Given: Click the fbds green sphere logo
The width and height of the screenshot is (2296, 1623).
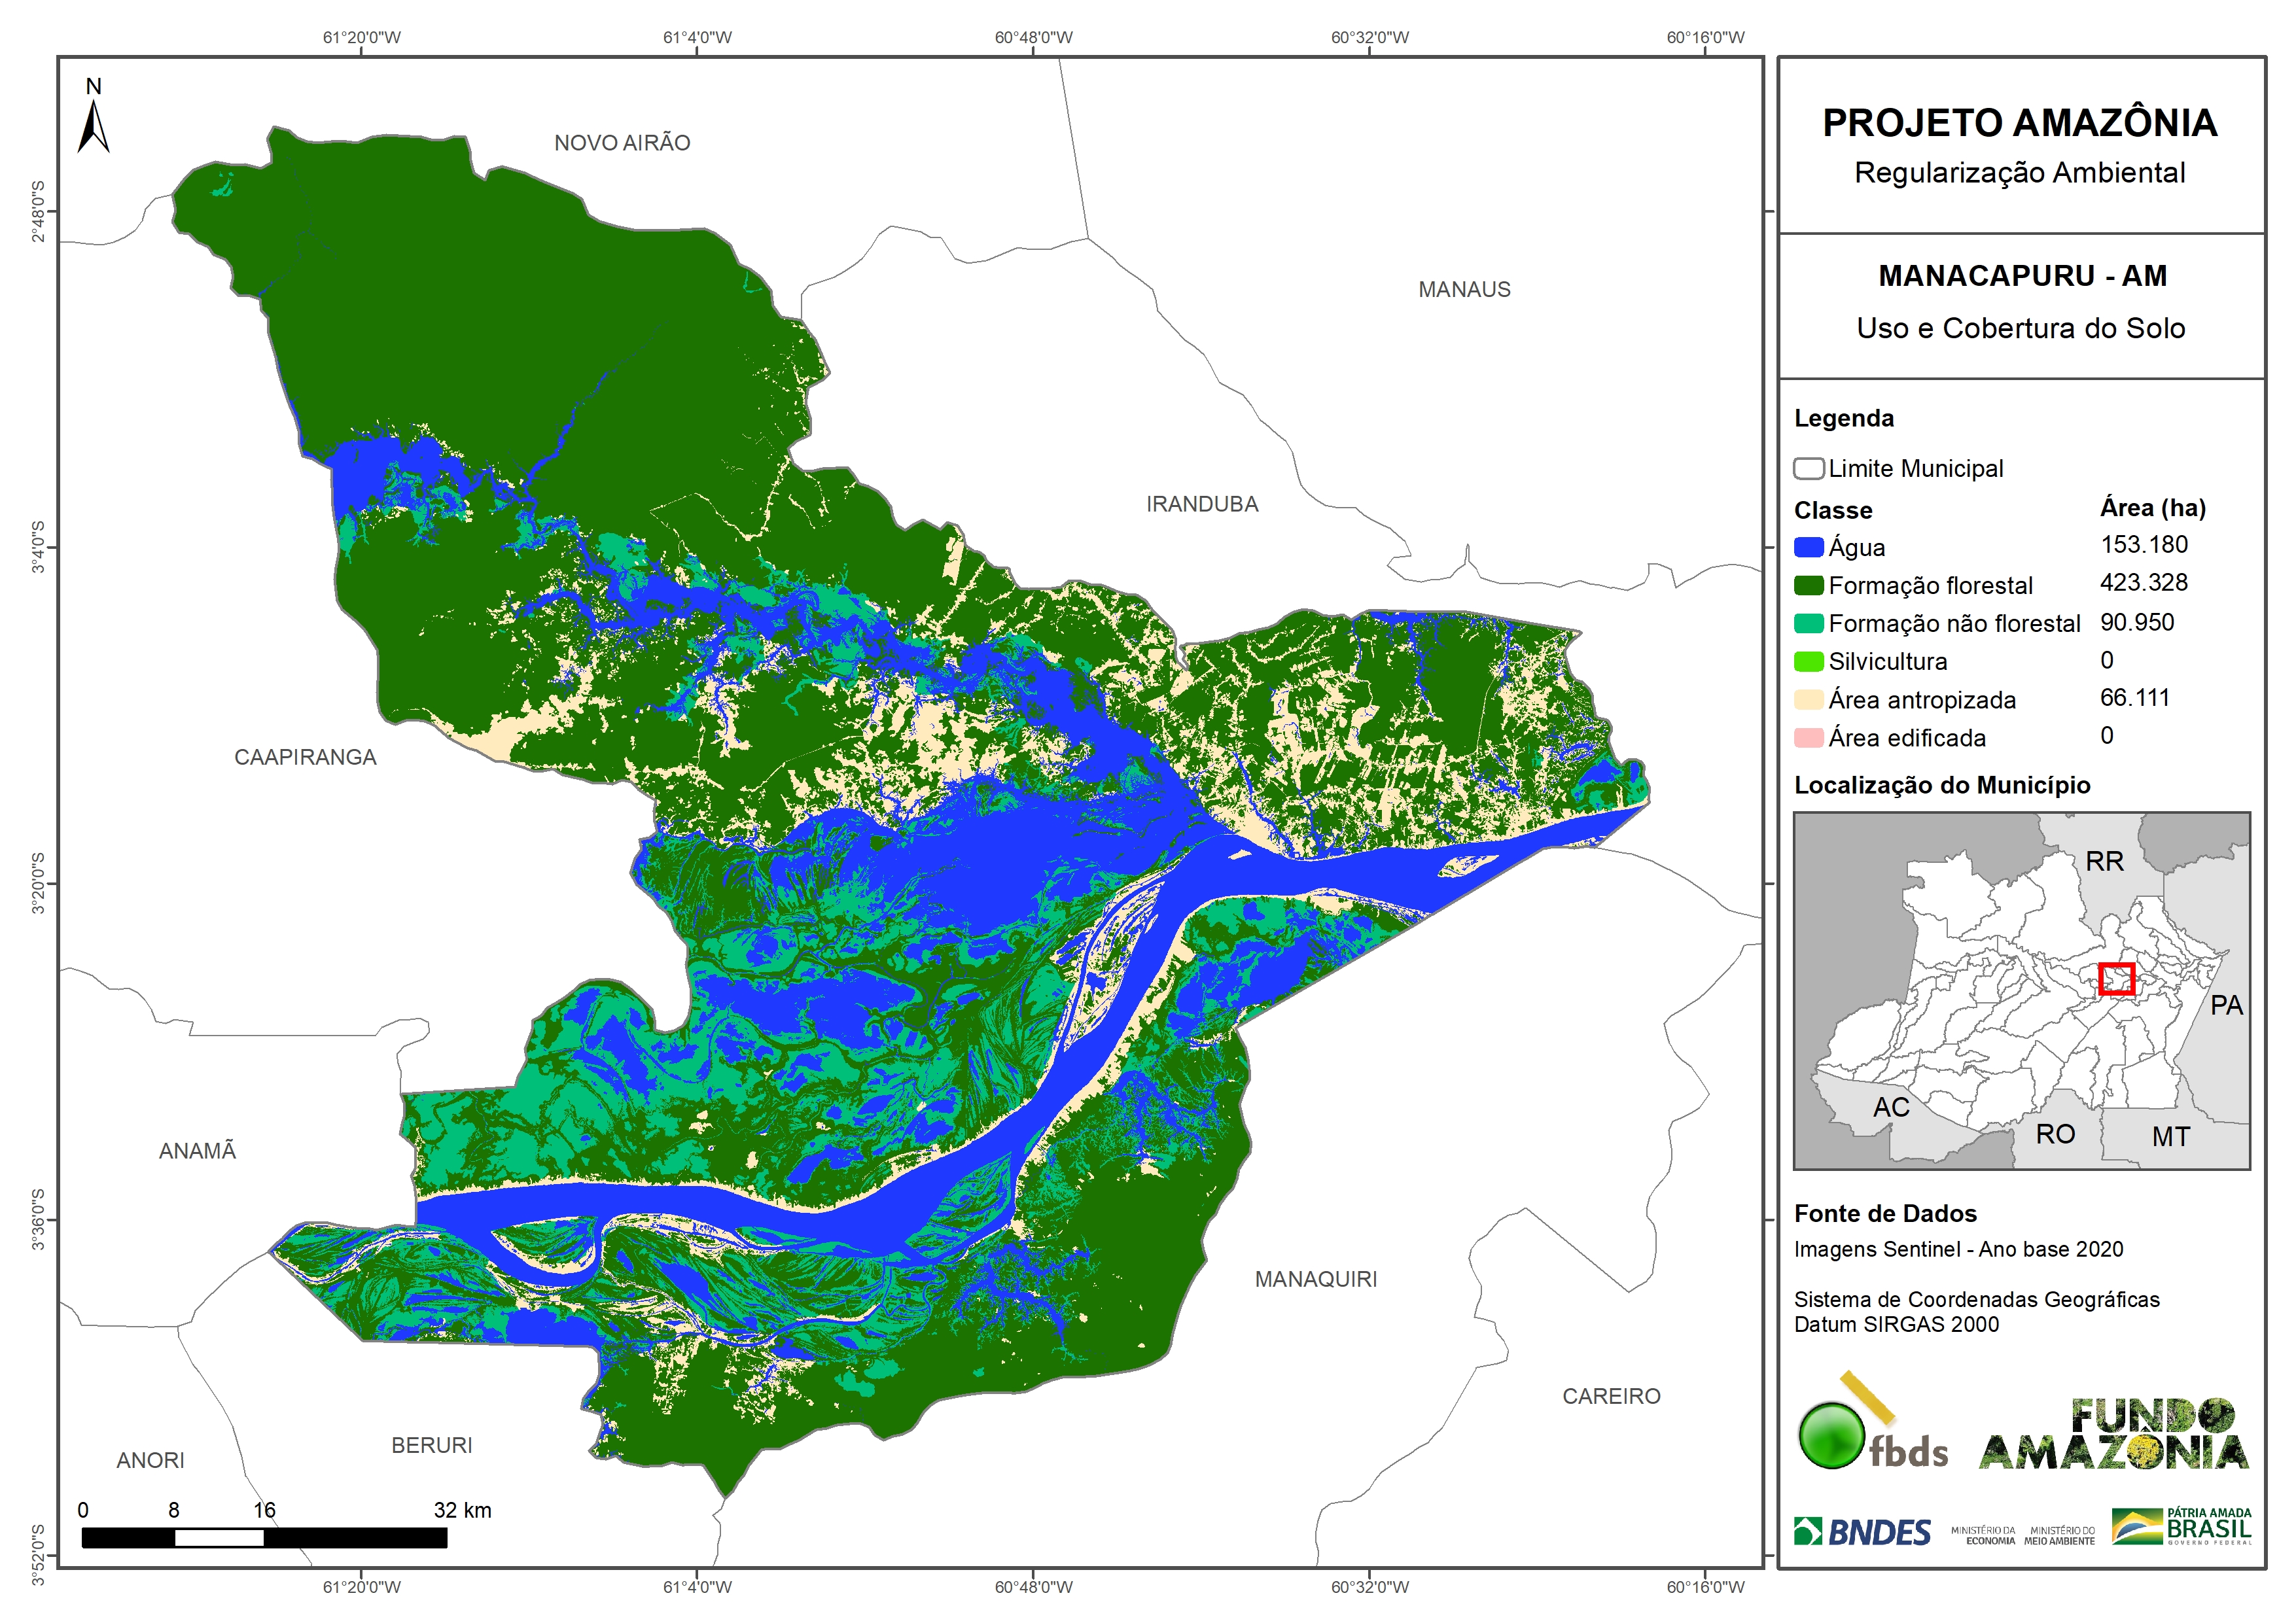Looking at the screenshot, I should coord(1831,1436).
